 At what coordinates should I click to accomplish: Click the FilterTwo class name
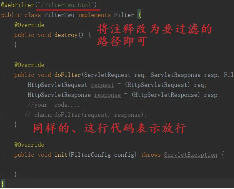click(59, 15)
